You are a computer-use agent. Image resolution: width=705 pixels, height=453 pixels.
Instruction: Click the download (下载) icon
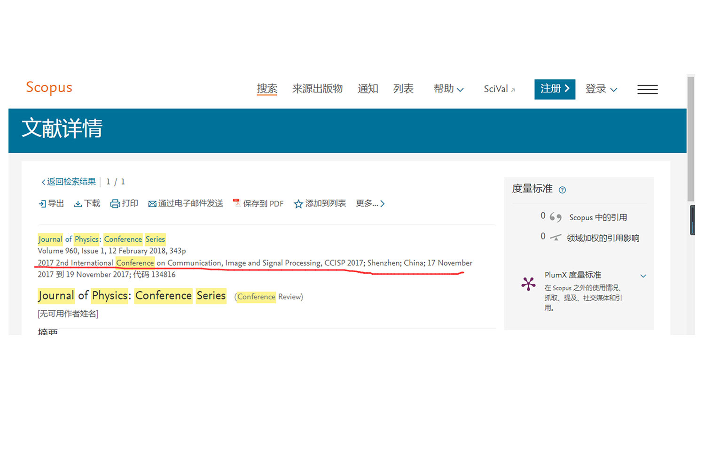pyautogui.click(x=78, y=204)
